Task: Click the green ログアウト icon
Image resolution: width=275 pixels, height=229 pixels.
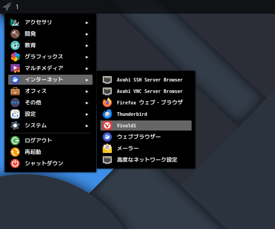Action: coord(15,141)
